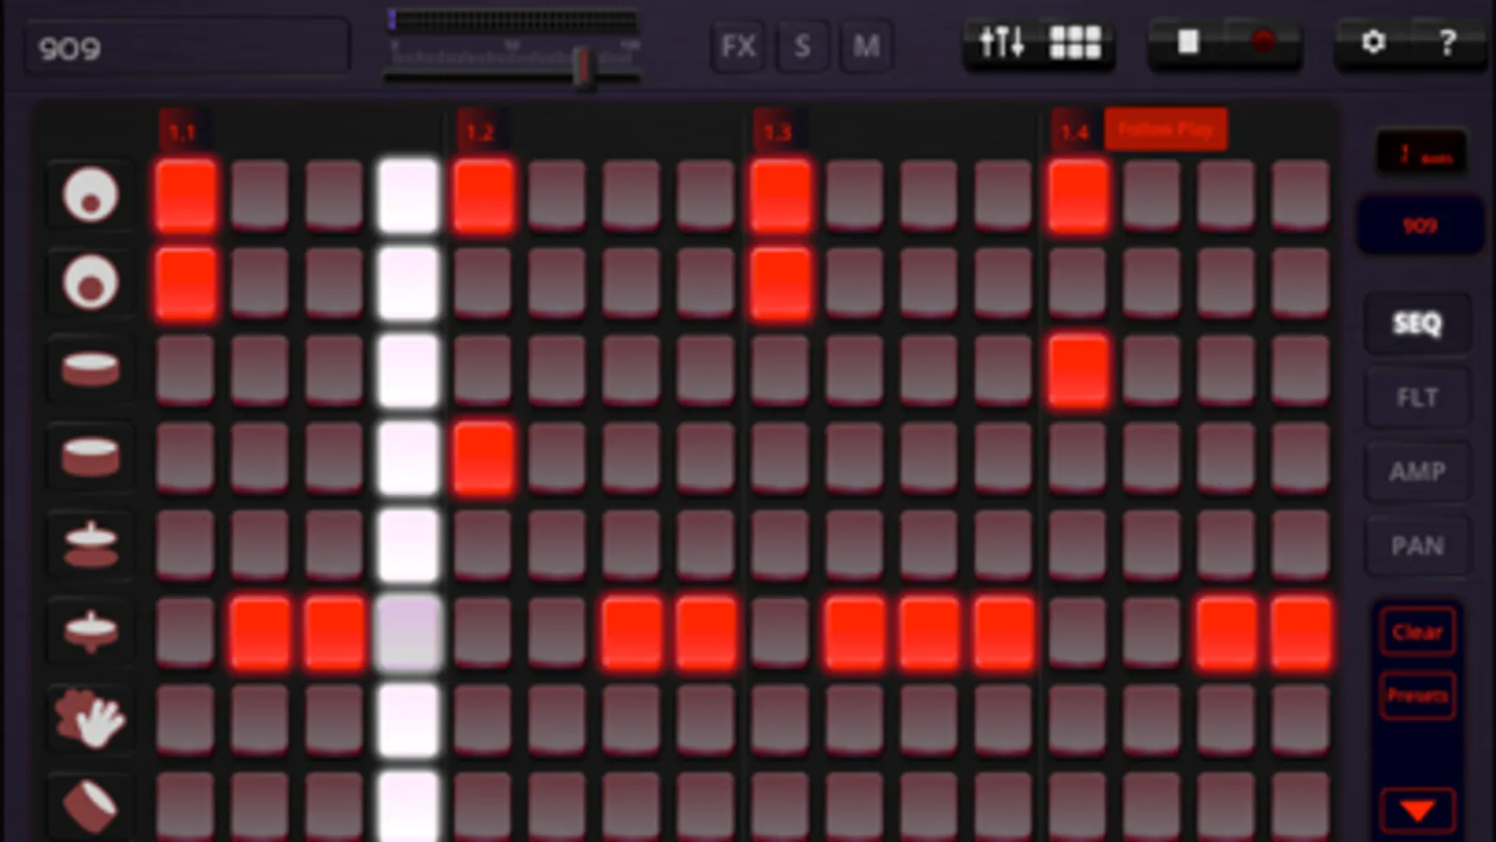This screenshot has width=1496, height=842.
Task: Open help with the question mark
Action: tap(1447, 42)
